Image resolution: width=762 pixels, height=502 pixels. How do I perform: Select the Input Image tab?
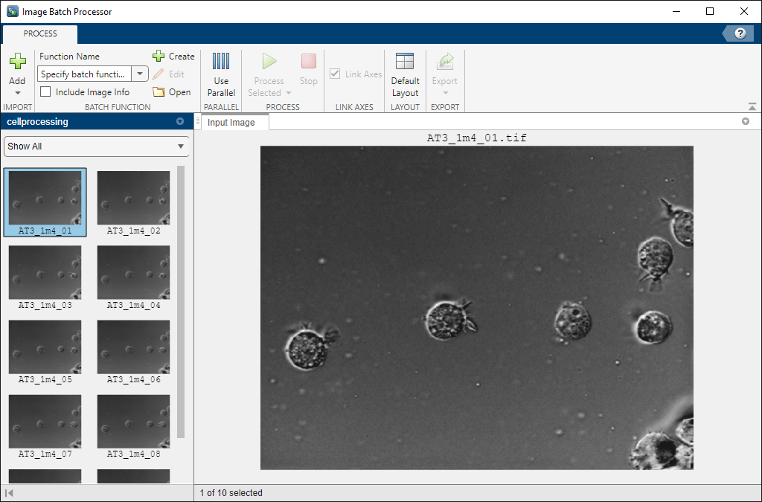click(231, 123)
